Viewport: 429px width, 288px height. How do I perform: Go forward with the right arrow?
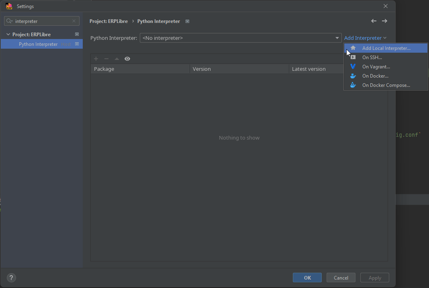(384, 21)
